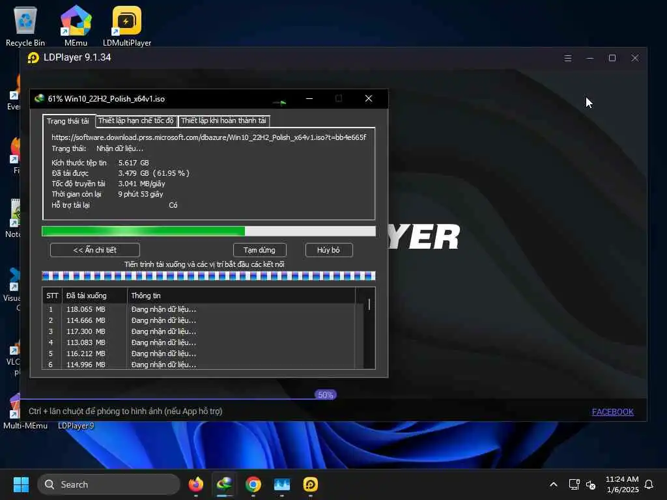This screenshot has height=500, width=667.
Task: Click the IDM icon in download dialog title
Action: (x=40, y=99)
